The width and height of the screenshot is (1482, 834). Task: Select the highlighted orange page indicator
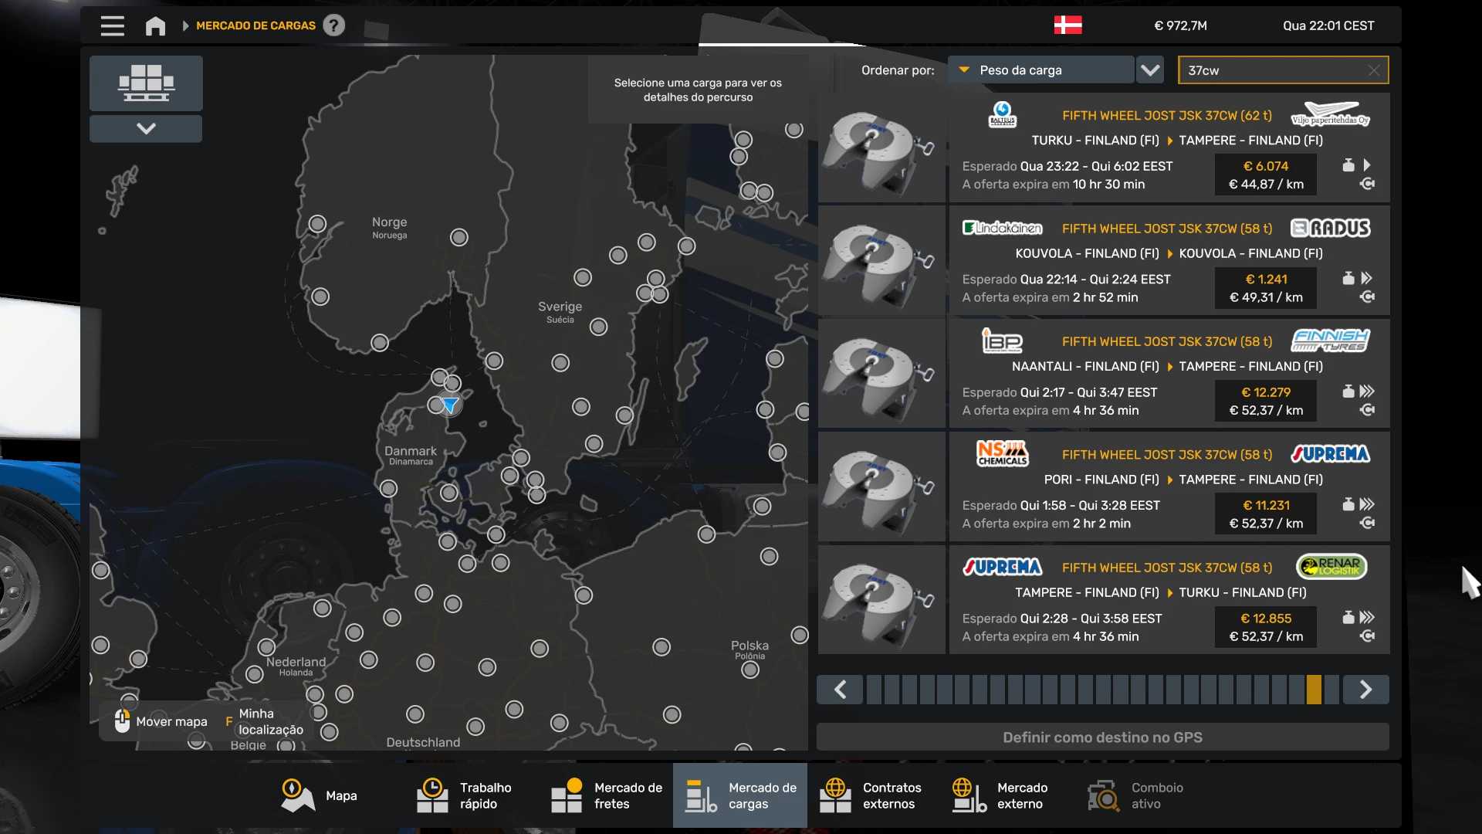tap(1314, 689)
